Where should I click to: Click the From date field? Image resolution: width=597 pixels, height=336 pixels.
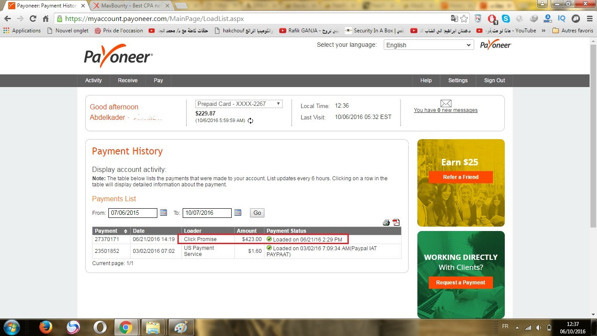coord(133,213)
